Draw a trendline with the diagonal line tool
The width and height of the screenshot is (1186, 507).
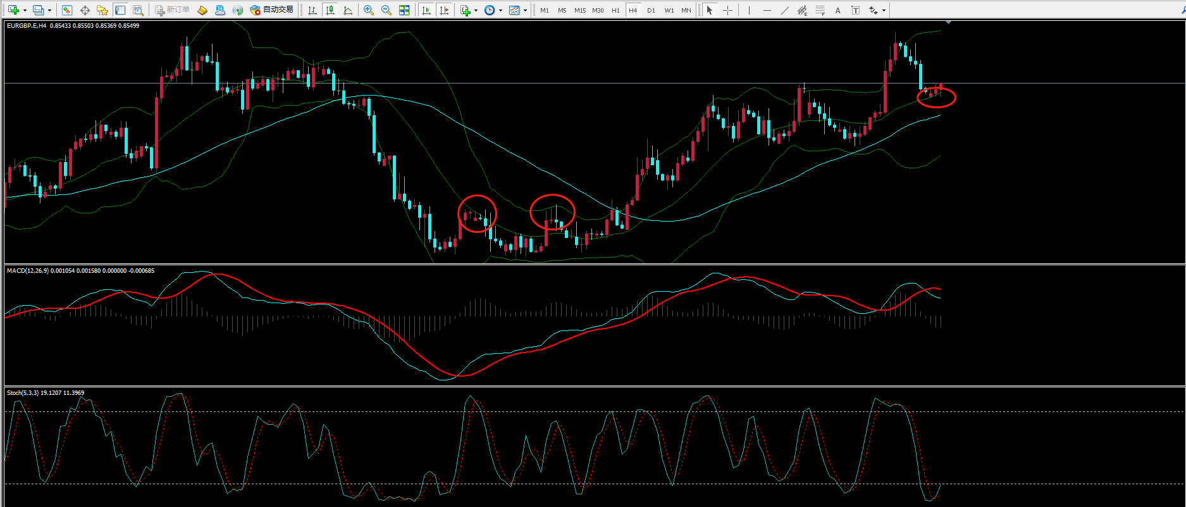pos(784,10)
